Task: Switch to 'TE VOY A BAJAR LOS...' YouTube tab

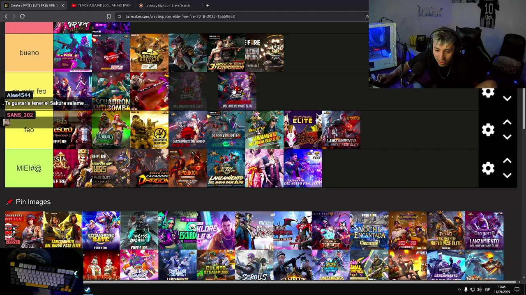Action: [x=101, y=5]
